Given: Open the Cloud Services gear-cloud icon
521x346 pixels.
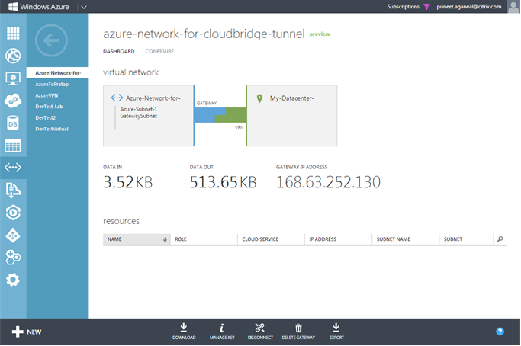Looking at the screenshot, I should 13,101.
